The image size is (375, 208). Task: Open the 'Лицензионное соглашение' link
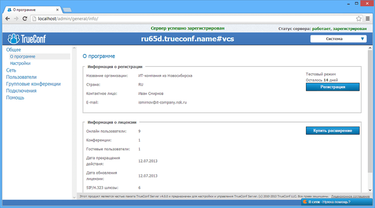[350, 196]
